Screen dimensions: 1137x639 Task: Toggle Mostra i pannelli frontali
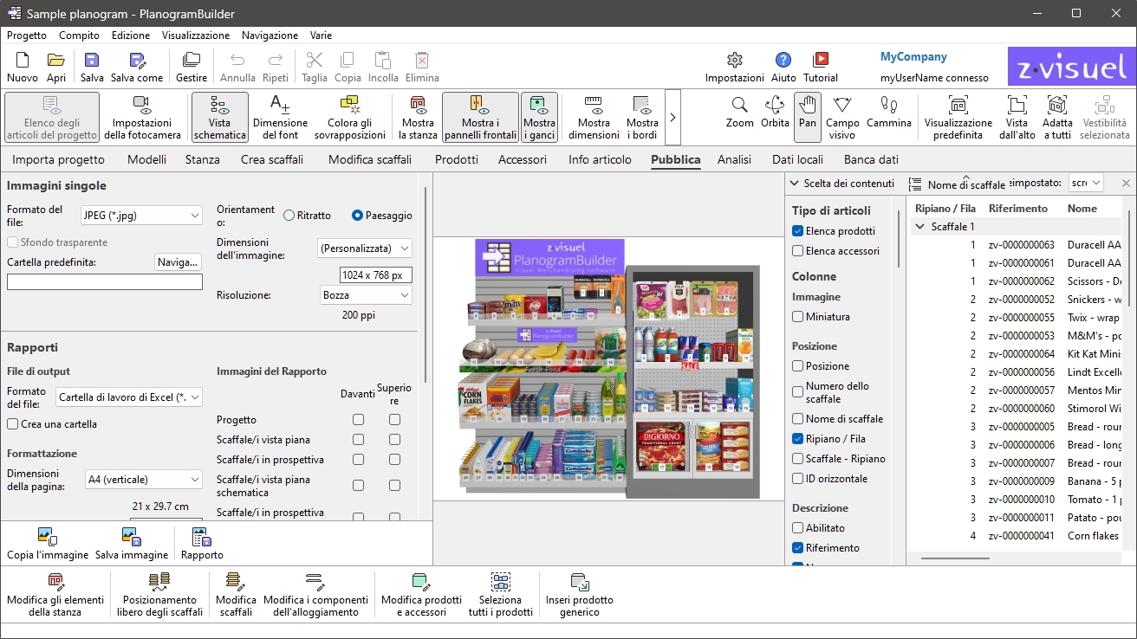(x=481, y=117)
